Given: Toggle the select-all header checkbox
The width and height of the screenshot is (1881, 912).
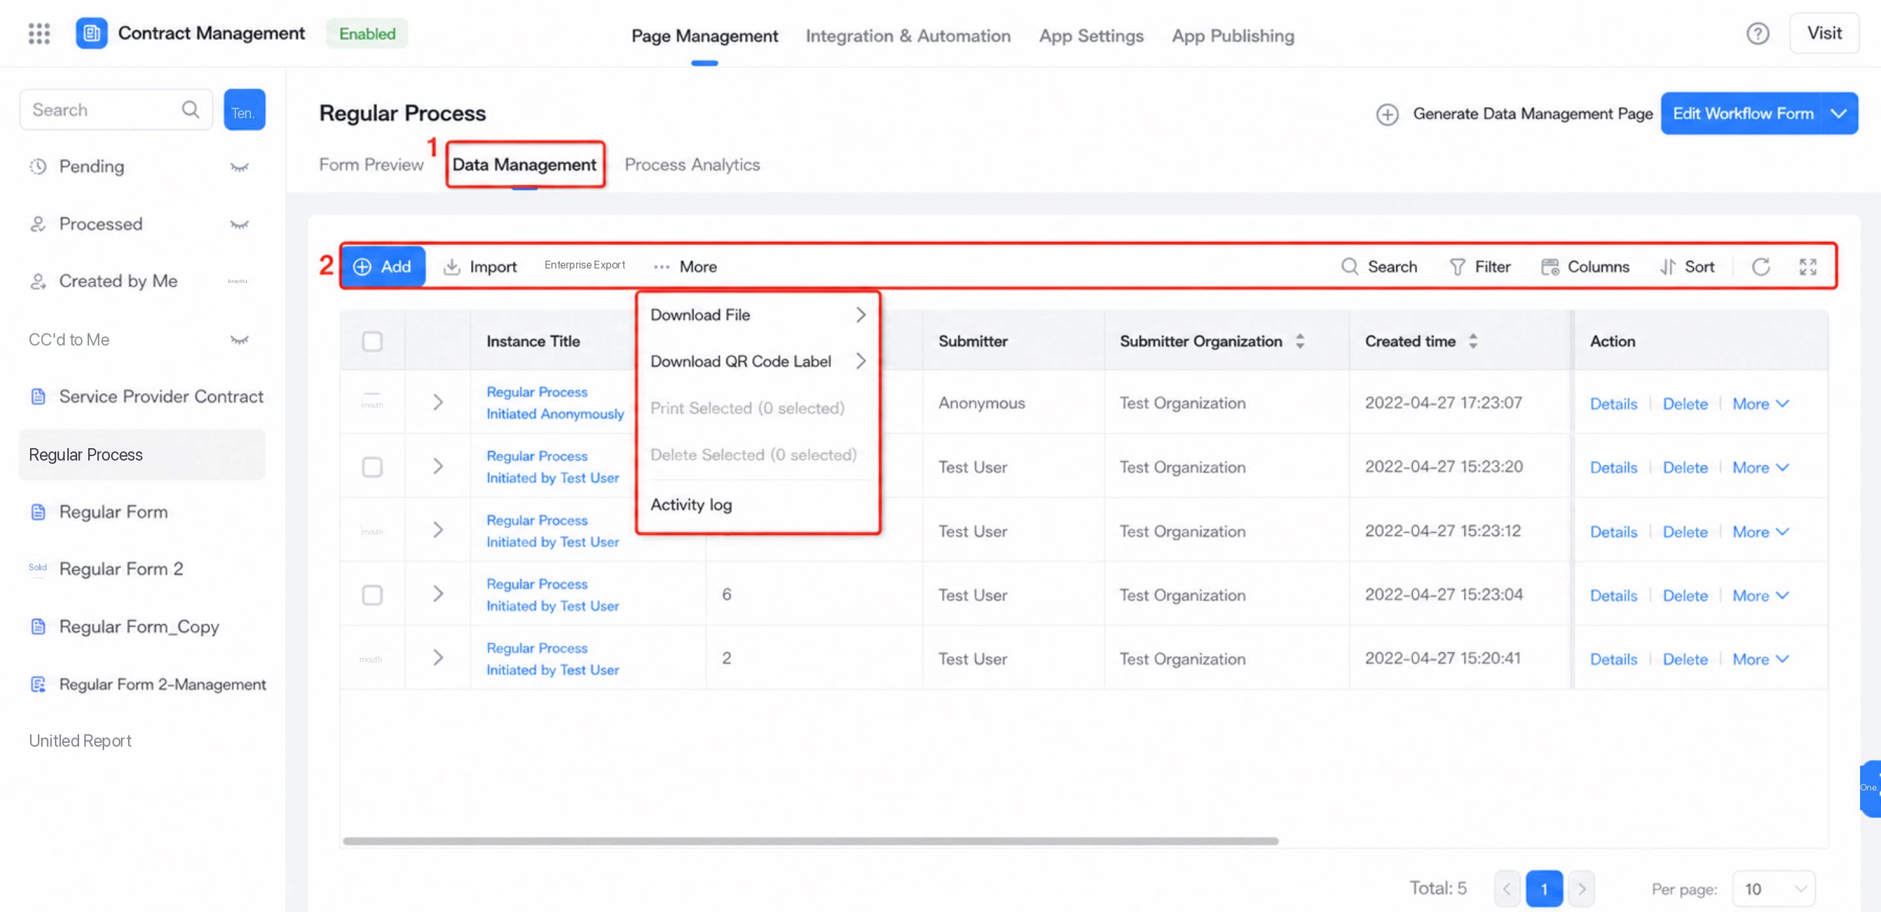Looking at the screenshot, I should point(373,342).
